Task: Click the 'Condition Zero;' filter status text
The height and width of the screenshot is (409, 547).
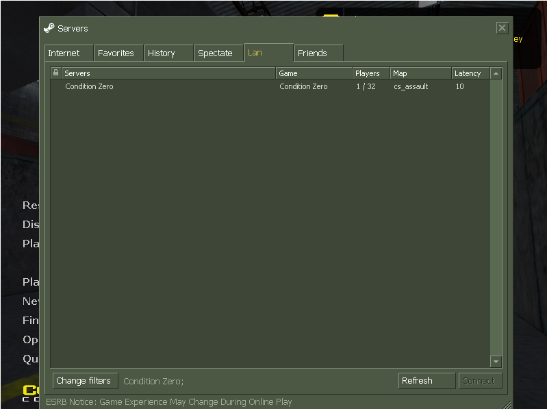Action: (153, 381)
